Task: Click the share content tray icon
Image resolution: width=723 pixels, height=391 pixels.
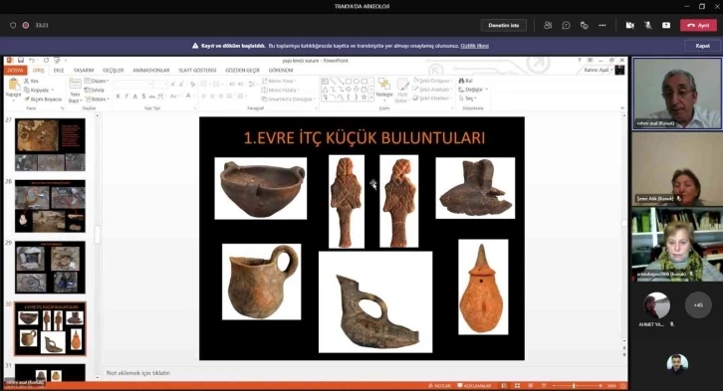Action: click(666, 25)
